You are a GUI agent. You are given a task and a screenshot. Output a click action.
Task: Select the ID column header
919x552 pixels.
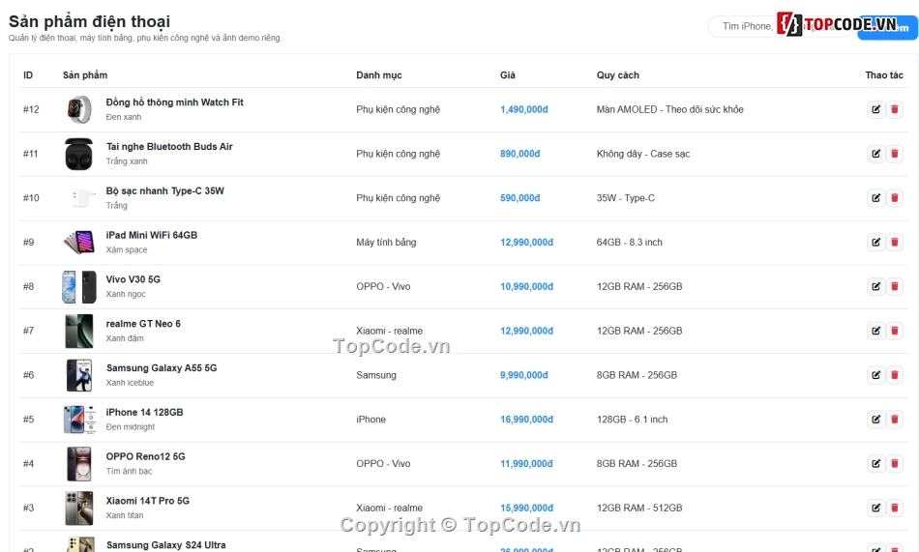point(28,75)
